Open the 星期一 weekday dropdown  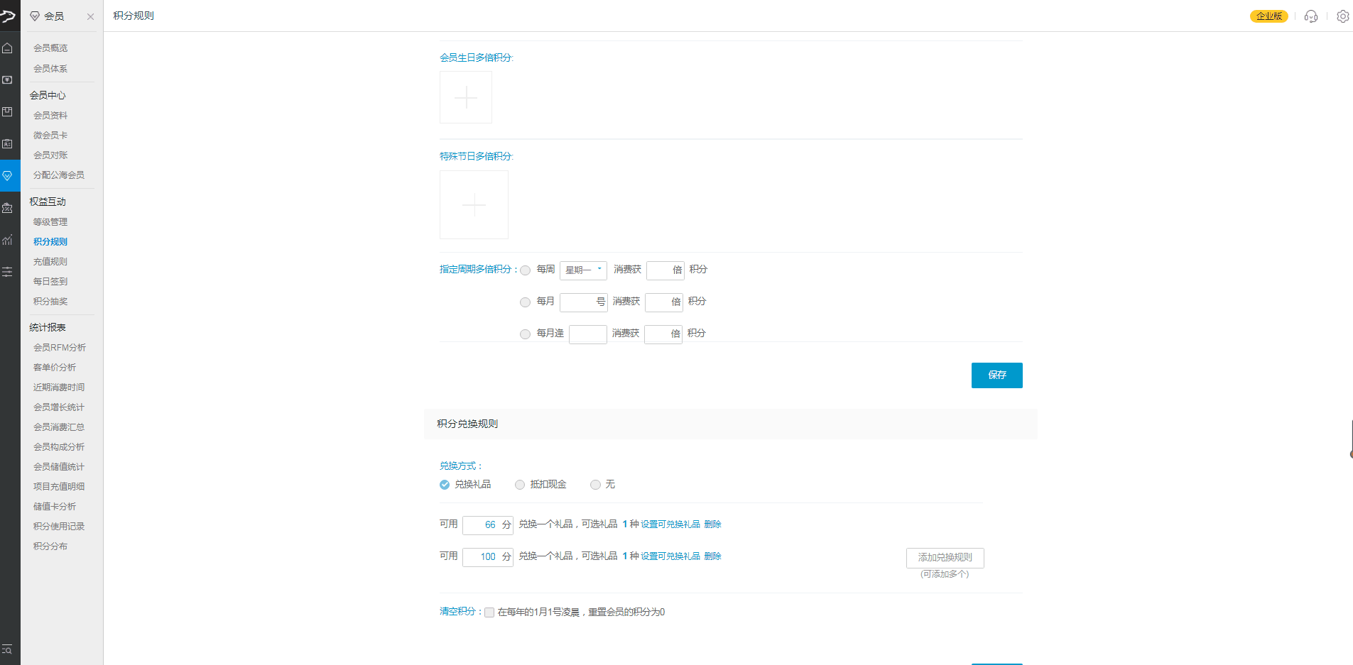[x=583, y=270]
